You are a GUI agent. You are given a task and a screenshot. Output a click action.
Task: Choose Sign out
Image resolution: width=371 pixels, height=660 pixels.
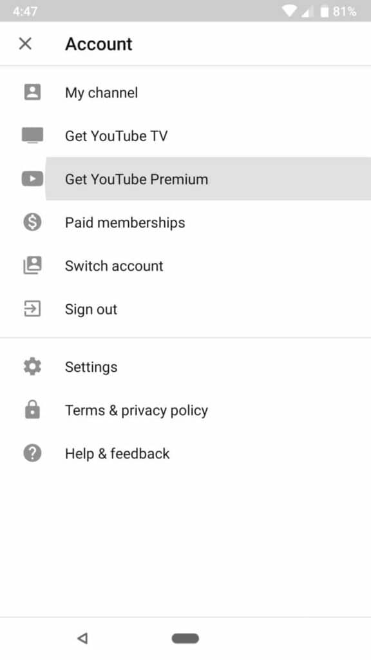click(185, 309)
